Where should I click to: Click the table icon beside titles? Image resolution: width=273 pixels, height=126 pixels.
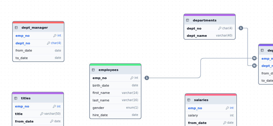click(x=16, y=98)
